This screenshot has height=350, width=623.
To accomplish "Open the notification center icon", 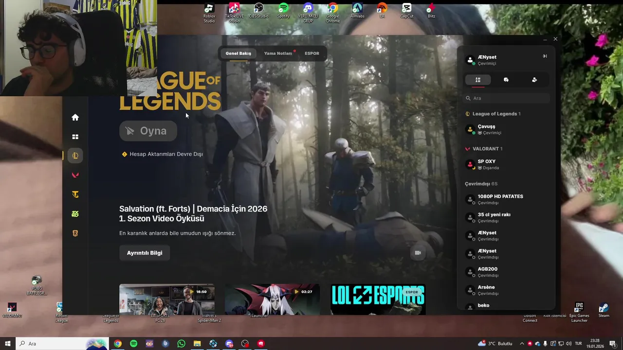I will [x=612, y=344].
